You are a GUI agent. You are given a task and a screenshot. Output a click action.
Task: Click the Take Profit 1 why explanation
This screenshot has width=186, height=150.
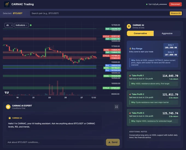click(154, 84)
